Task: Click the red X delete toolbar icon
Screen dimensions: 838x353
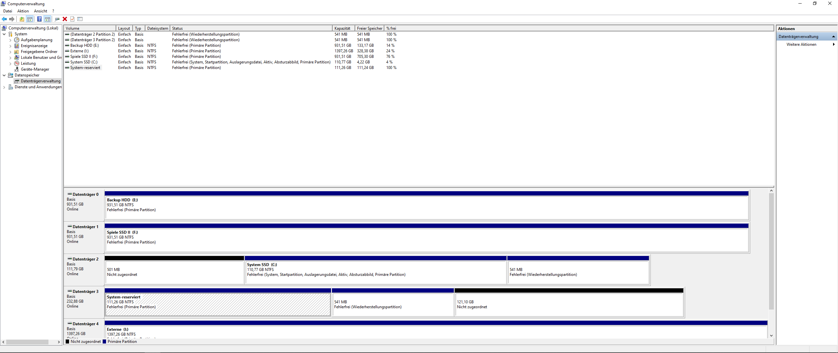Action: click(65, 19)
